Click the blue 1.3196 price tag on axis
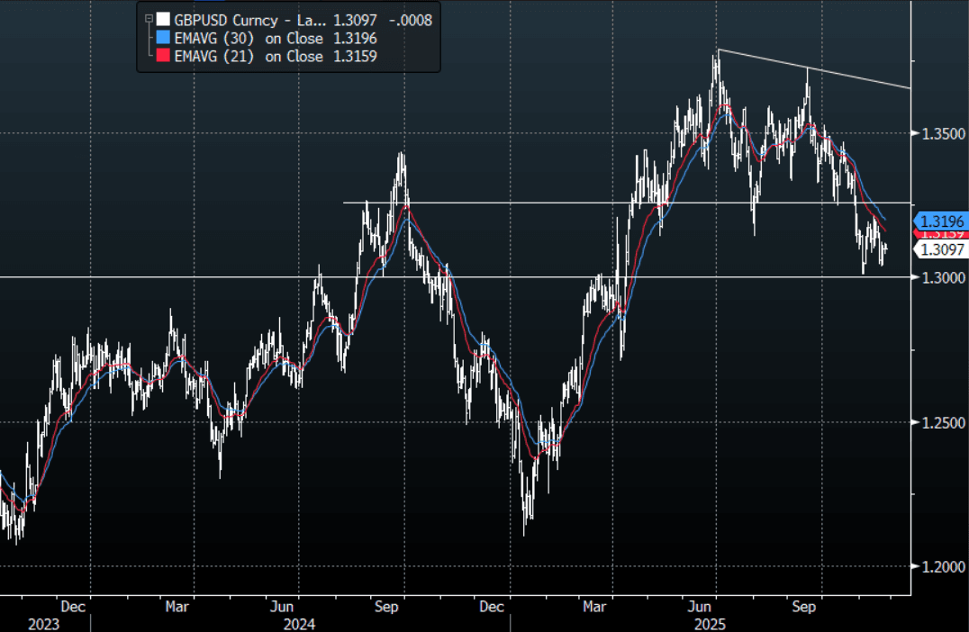The width and height of the screenshot is (969, 632). [x=941, y=221]
